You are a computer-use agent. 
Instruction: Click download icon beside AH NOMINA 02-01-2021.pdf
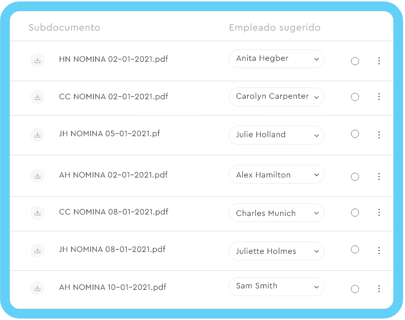pyautogui.click(x=37, y=176)
